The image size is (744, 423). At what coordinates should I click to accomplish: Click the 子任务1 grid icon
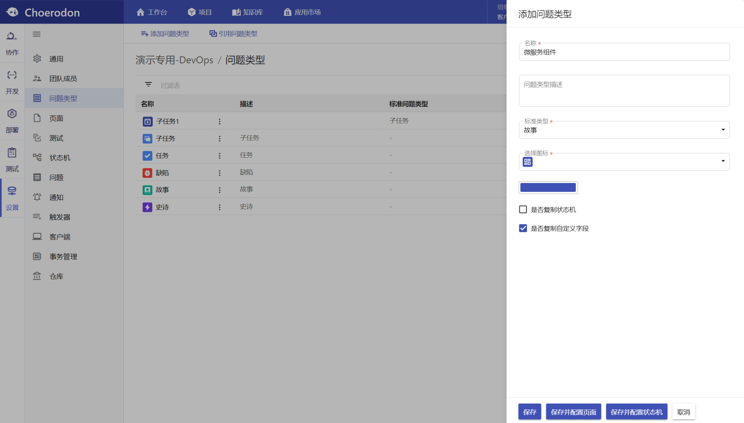pos(147,121)
